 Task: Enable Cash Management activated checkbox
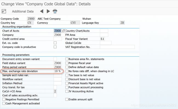[x=4, y=104]
